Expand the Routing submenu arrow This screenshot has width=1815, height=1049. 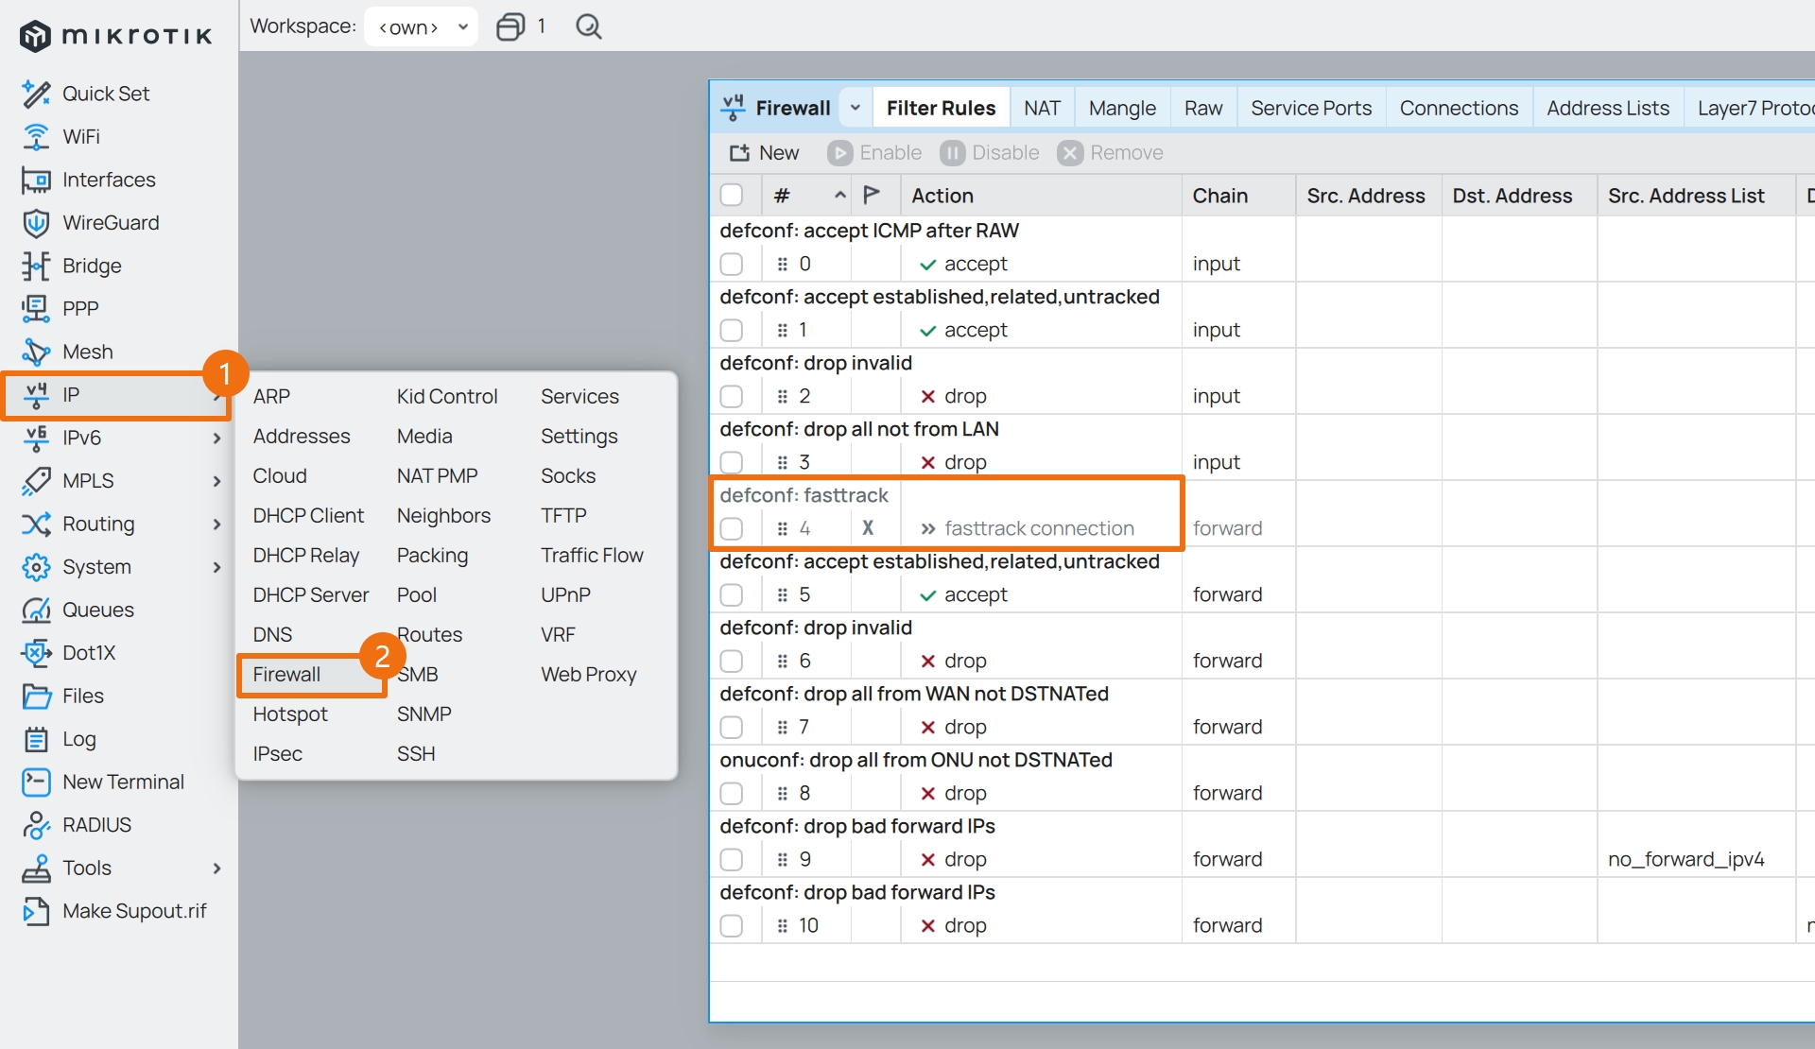point(217,524)
